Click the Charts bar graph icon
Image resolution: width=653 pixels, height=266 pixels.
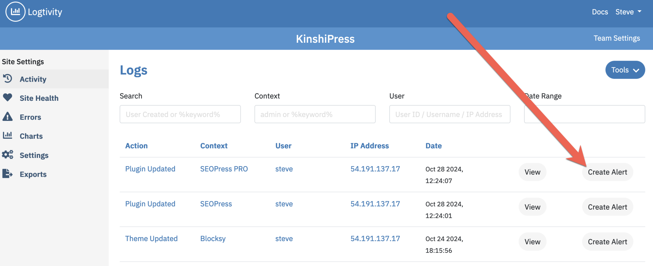click(8, 136)
